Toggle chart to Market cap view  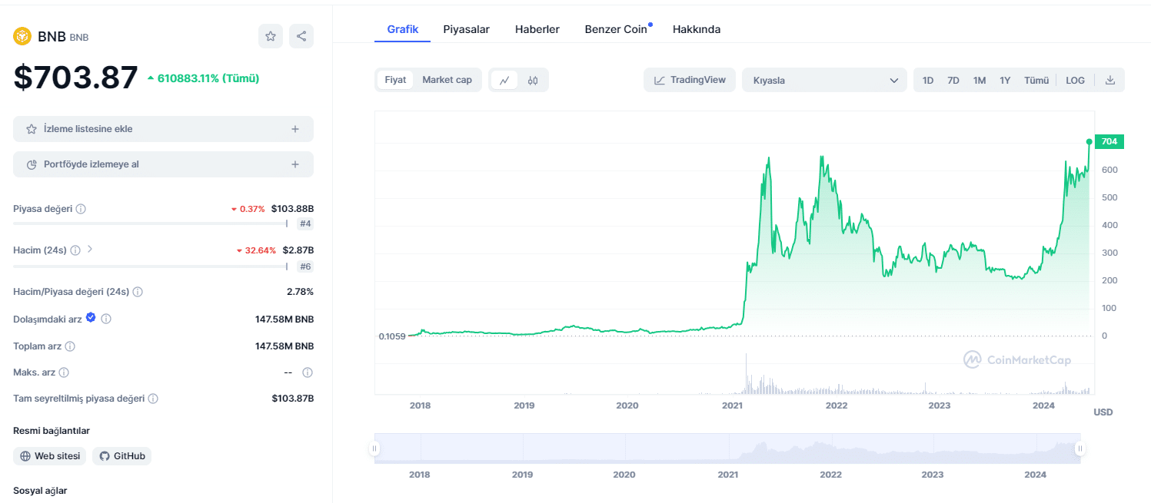[447, 80]
